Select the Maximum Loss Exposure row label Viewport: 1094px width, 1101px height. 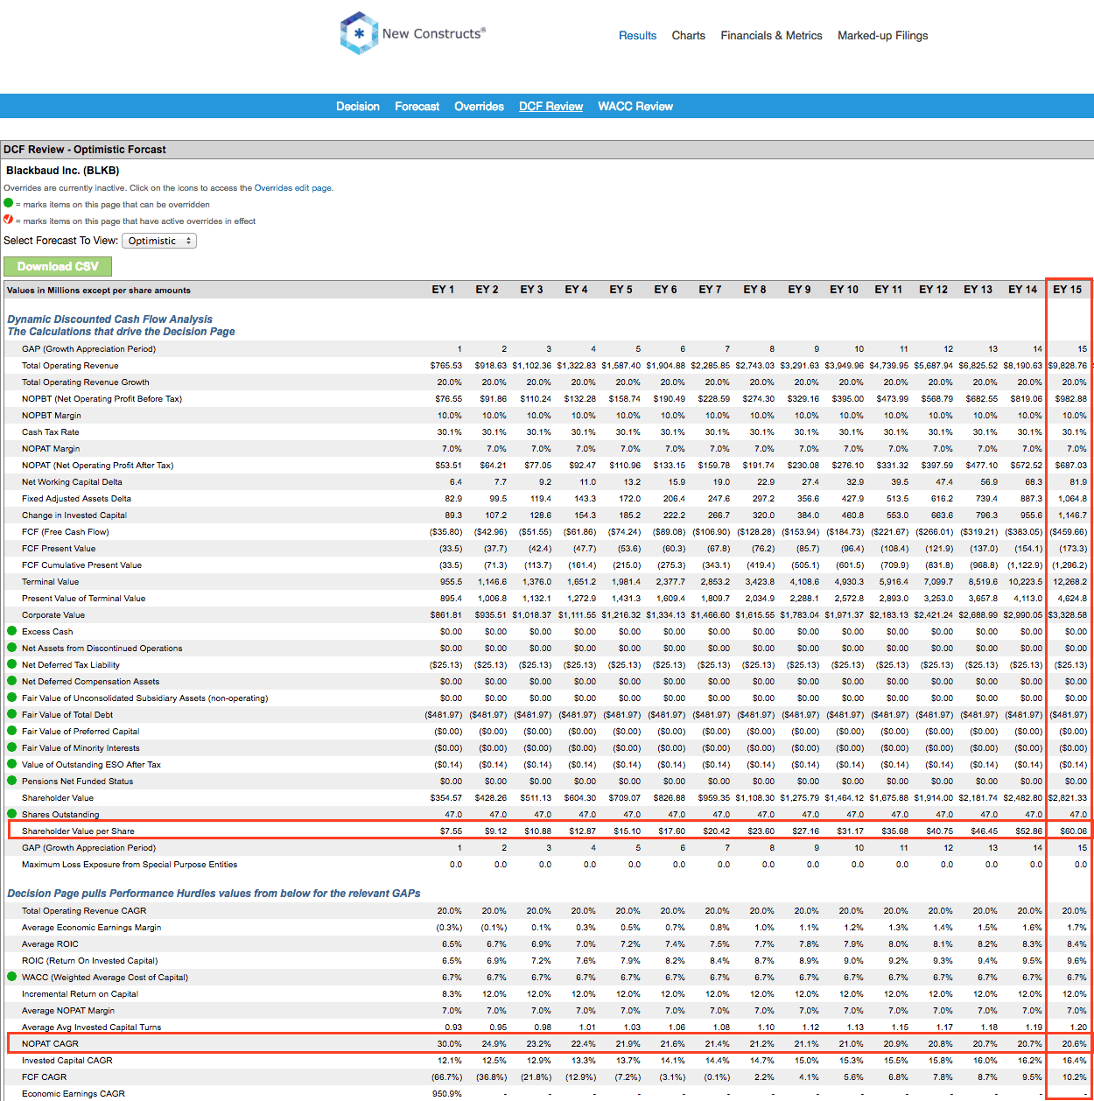(x=130, y=865)
